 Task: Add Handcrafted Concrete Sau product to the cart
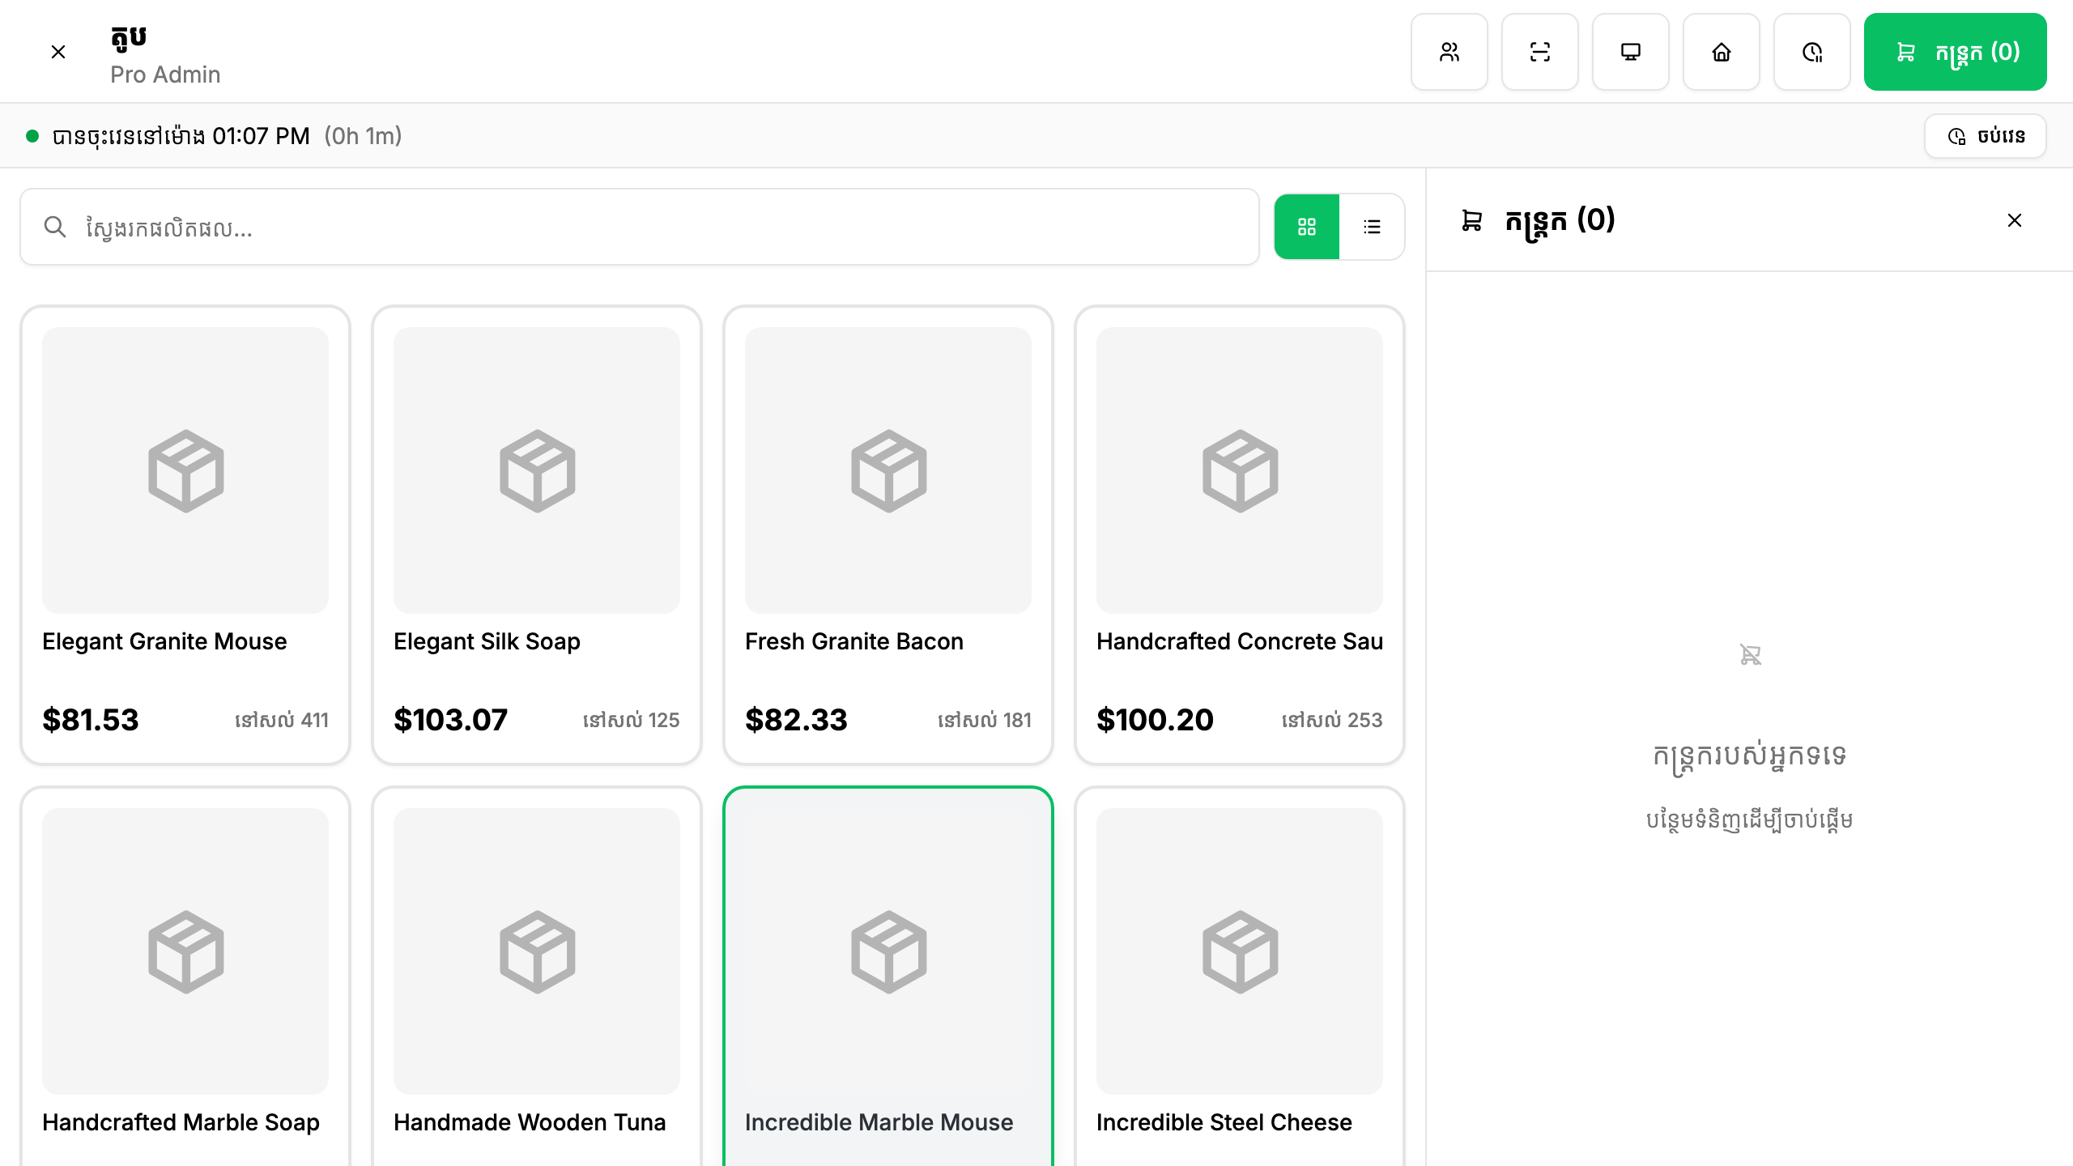[x=1240, y=535]
